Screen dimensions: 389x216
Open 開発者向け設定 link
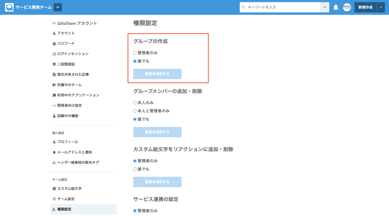pos(69,105)
